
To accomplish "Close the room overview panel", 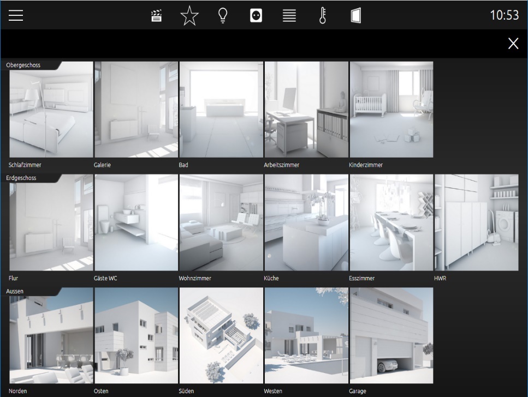I will click(513, 44).
